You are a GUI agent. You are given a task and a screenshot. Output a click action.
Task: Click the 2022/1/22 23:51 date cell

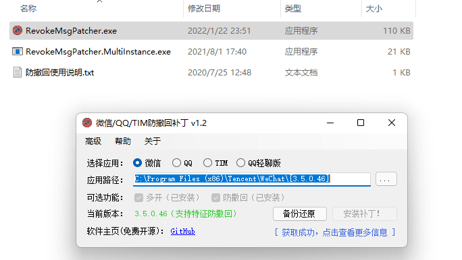point(220,31)
